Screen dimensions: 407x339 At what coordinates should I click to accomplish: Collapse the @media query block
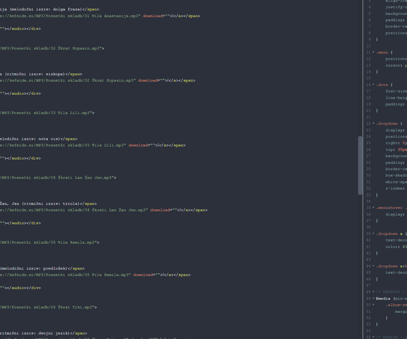373,298
